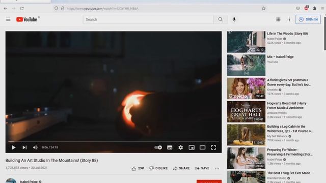Click the red subscribe button

209,181
